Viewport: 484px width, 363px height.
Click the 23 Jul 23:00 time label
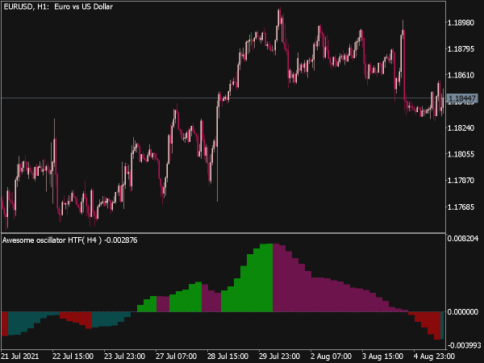coord(124,357)
